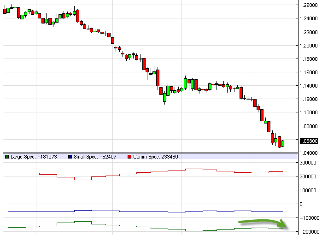Click the blue Small Spec line's right end
This screenshot has width=322, height=235.
pos(282,211)
